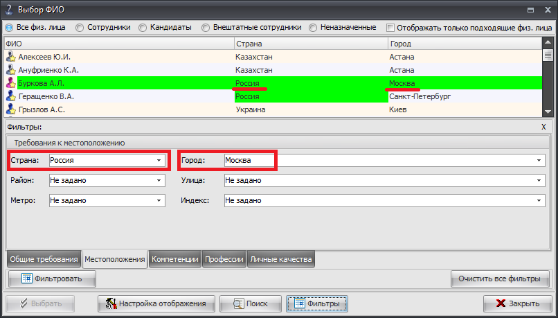Screen dimensions: 558x318
Task: Select the Сотрудники radio button
Action: (80, 28)
